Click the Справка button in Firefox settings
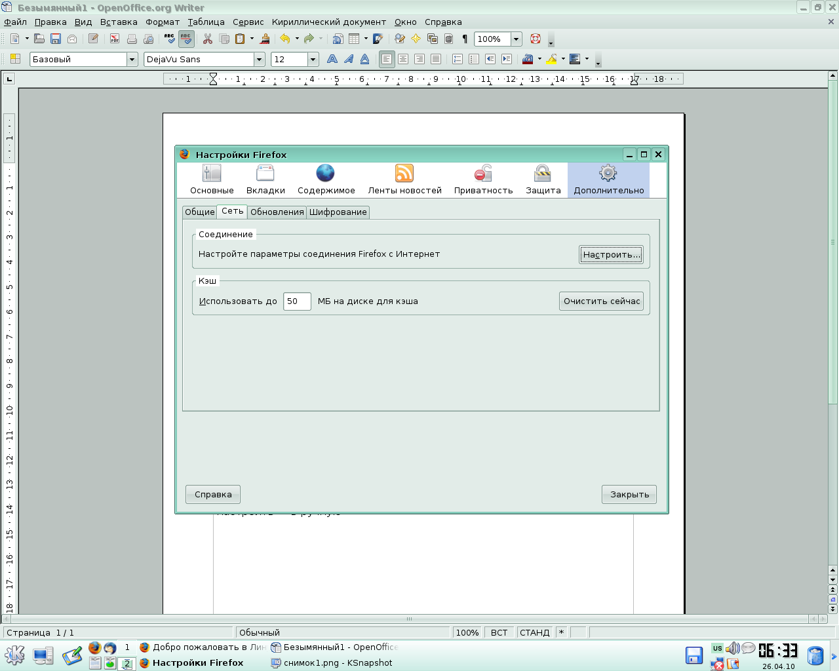 [213, 494]
